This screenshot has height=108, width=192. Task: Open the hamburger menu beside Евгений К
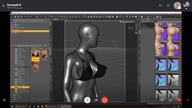3,6
